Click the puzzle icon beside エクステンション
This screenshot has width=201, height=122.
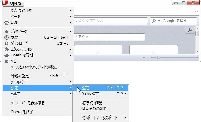[7, 49]
